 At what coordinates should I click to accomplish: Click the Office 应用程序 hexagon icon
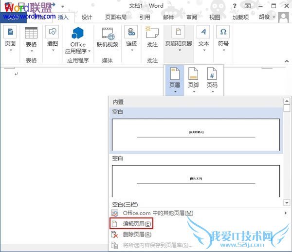(78, 33)
